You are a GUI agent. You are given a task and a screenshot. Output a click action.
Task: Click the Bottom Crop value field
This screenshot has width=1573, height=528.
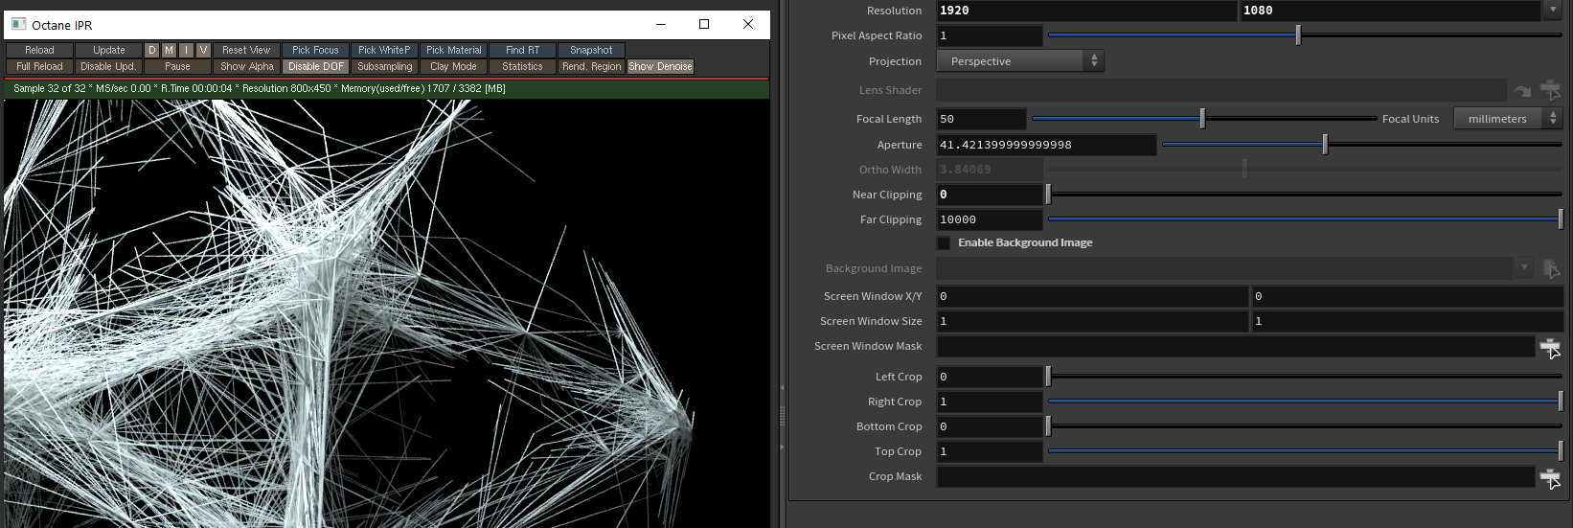990,426
